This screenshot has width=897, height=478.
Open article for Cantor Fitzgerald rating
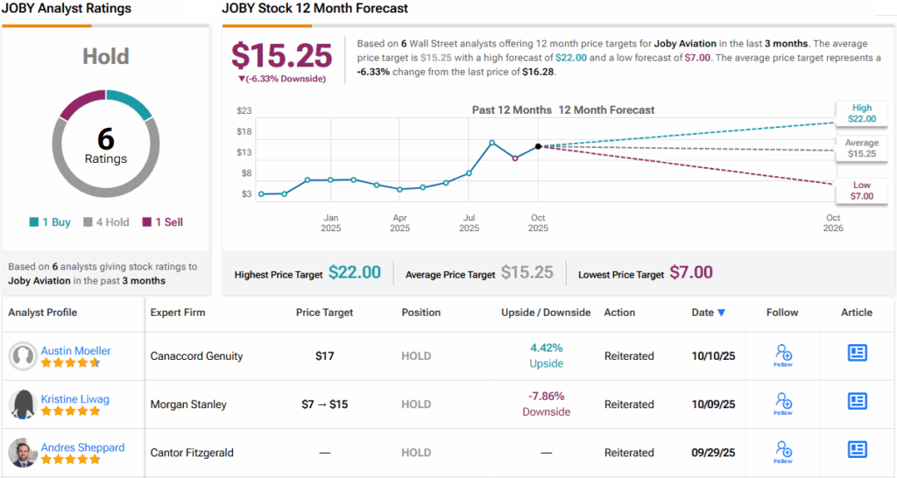click(x=857, y=449)
